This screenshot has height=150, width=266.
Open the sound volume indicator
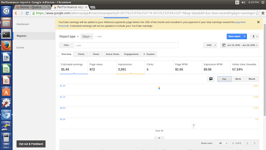coord(243,2)
